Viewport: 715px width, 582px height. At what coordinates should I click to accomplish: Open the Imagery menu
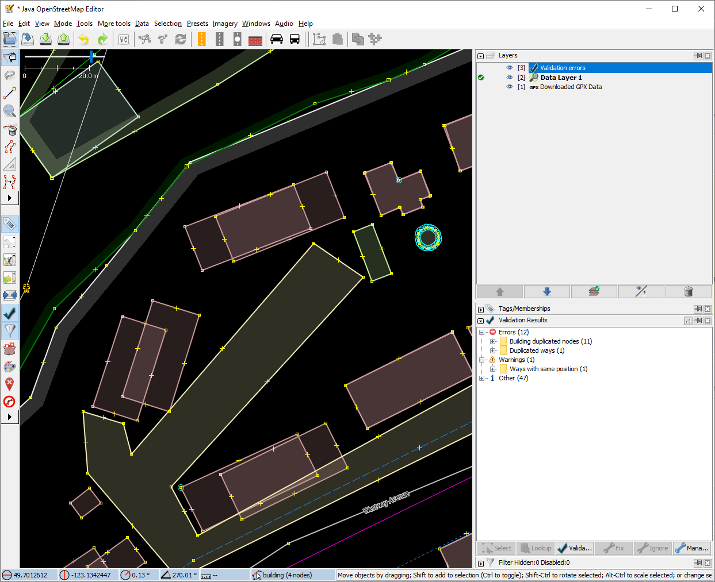(x=225, y=24)
